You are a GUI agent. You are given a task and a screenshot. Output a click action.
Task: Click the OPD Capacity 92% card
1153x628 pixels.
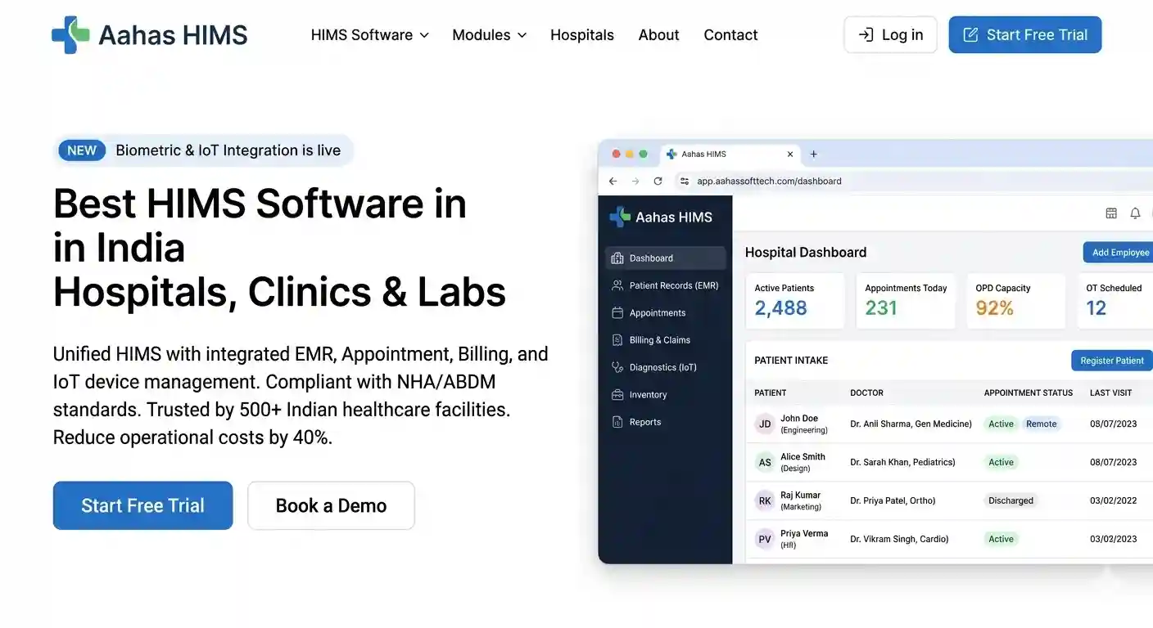tap(1016, 301)
